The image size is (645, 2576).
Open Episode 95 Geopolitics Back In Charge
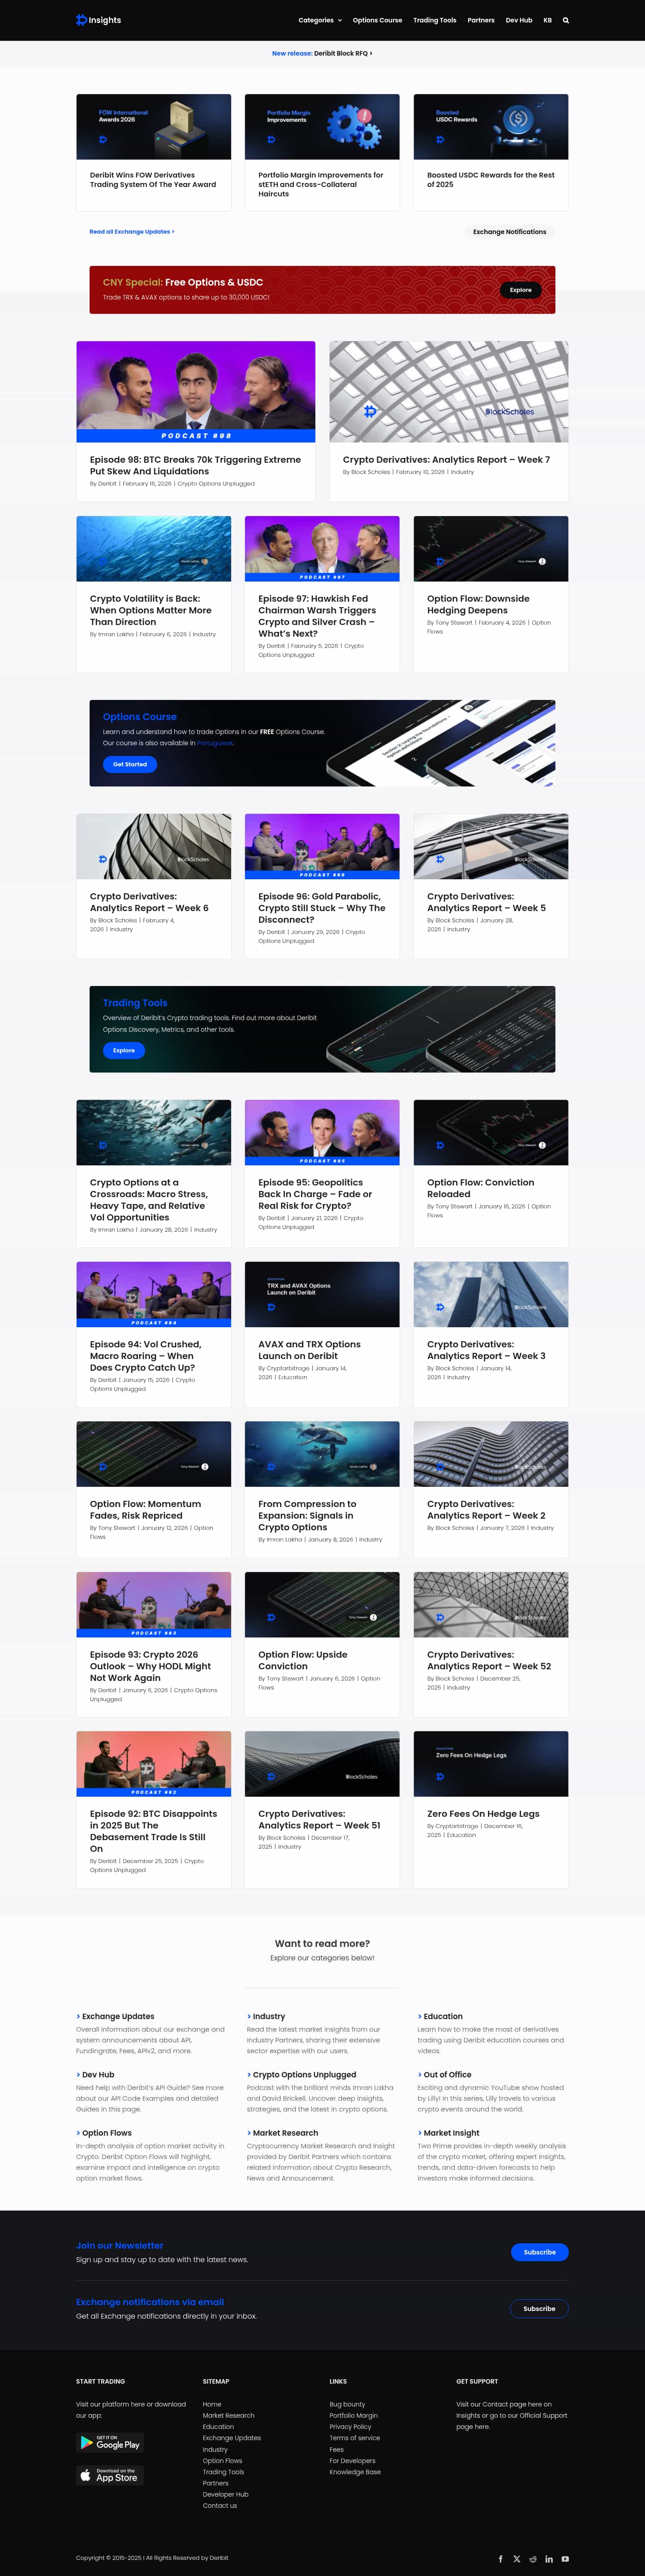(x=315, y=1194)
